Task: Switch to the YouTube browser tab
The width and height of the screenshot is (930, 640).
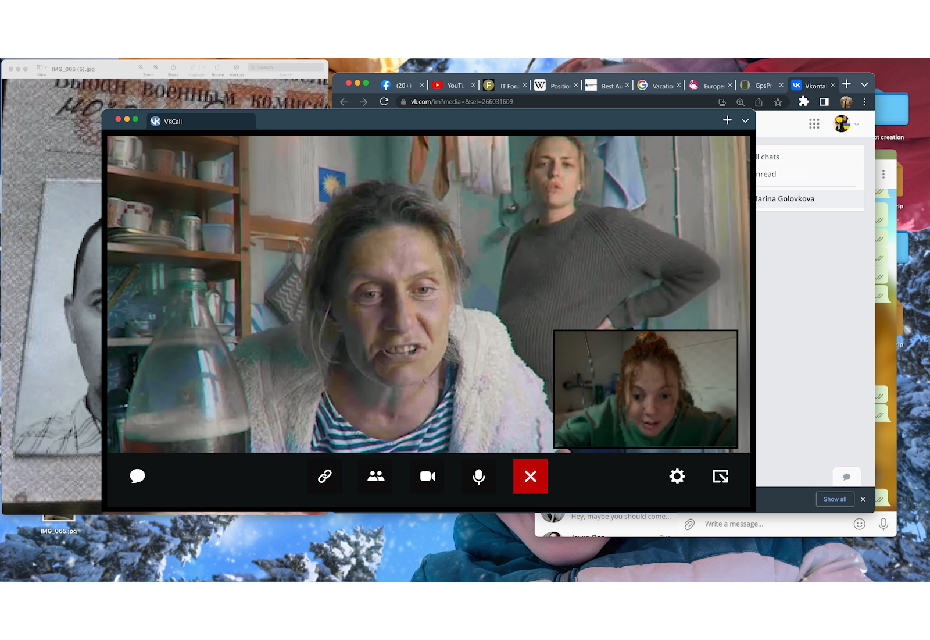Action: point(454,85)
